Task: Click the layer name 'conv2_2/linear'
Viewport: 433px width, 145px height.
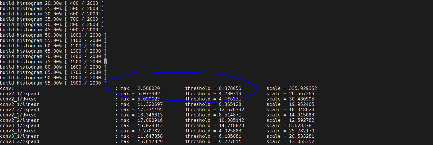Action: [20, 120]
